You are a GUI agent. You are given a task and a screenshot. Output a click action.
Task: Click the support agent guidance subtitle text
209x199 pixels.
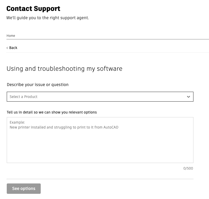[x=48, y=18]
